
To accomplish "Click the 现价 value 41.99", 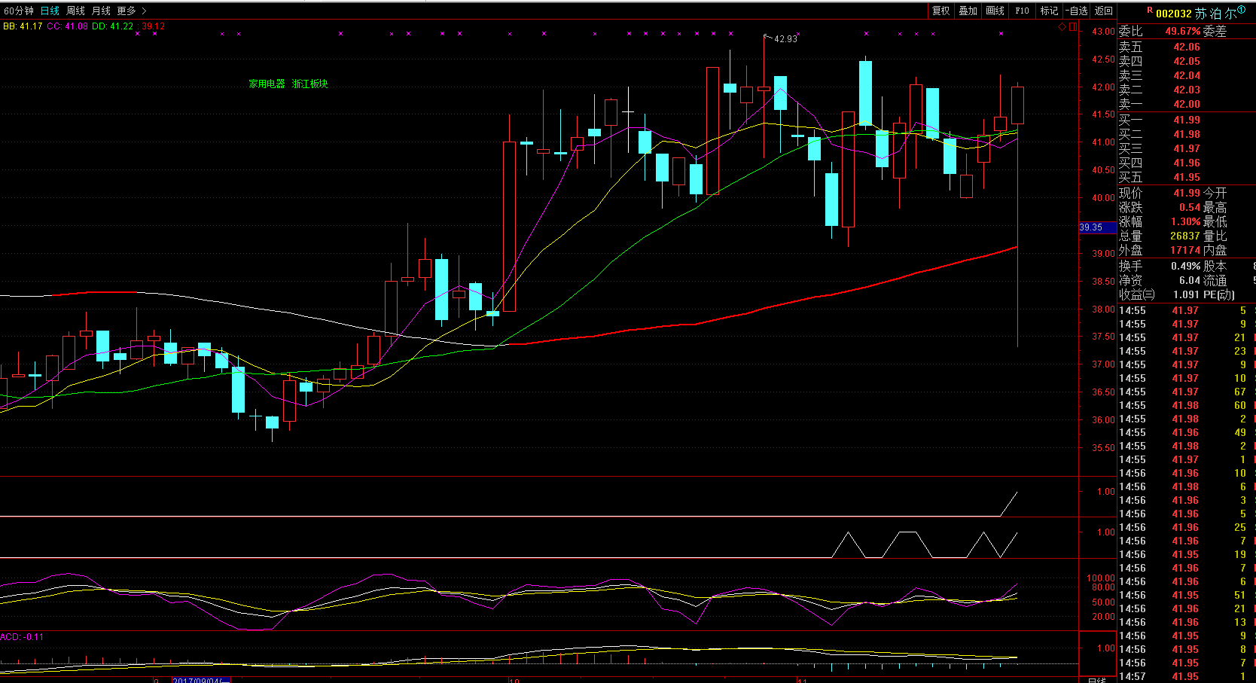I will [x=1187, y=193].
